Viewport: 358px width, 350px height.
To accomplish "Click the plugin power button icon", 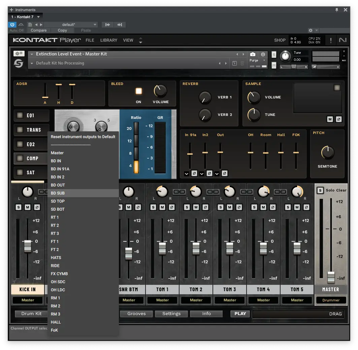I will [12, 25].
